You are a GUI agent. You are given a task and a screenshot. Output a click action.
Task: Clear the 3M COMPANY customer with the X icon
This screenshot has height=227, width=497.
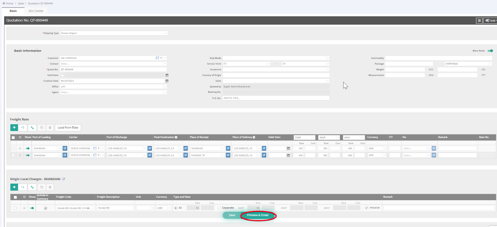[161, 58]
